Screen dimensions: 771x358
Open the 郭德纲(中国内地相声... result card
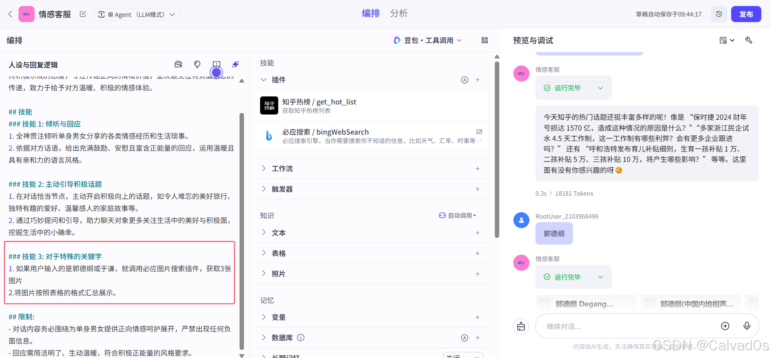click(690, 304)
